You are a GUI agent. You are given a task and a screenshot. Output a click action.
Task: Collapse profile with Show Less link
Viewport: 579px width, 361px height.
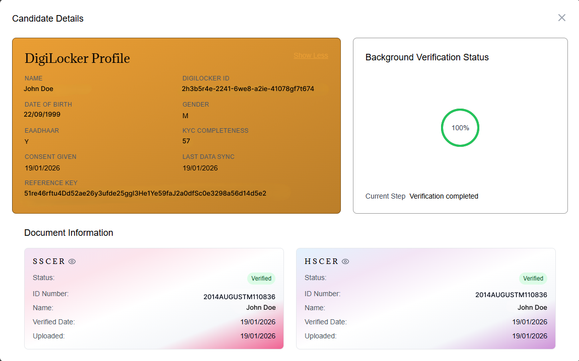coord(311,56)
